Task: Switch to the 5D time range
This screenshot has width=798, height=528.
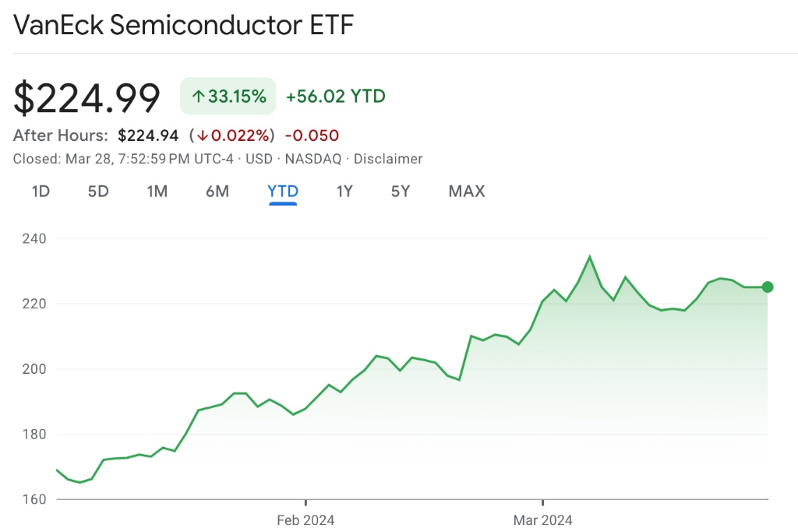Action: pyautogui.click(x=98, y=191)
